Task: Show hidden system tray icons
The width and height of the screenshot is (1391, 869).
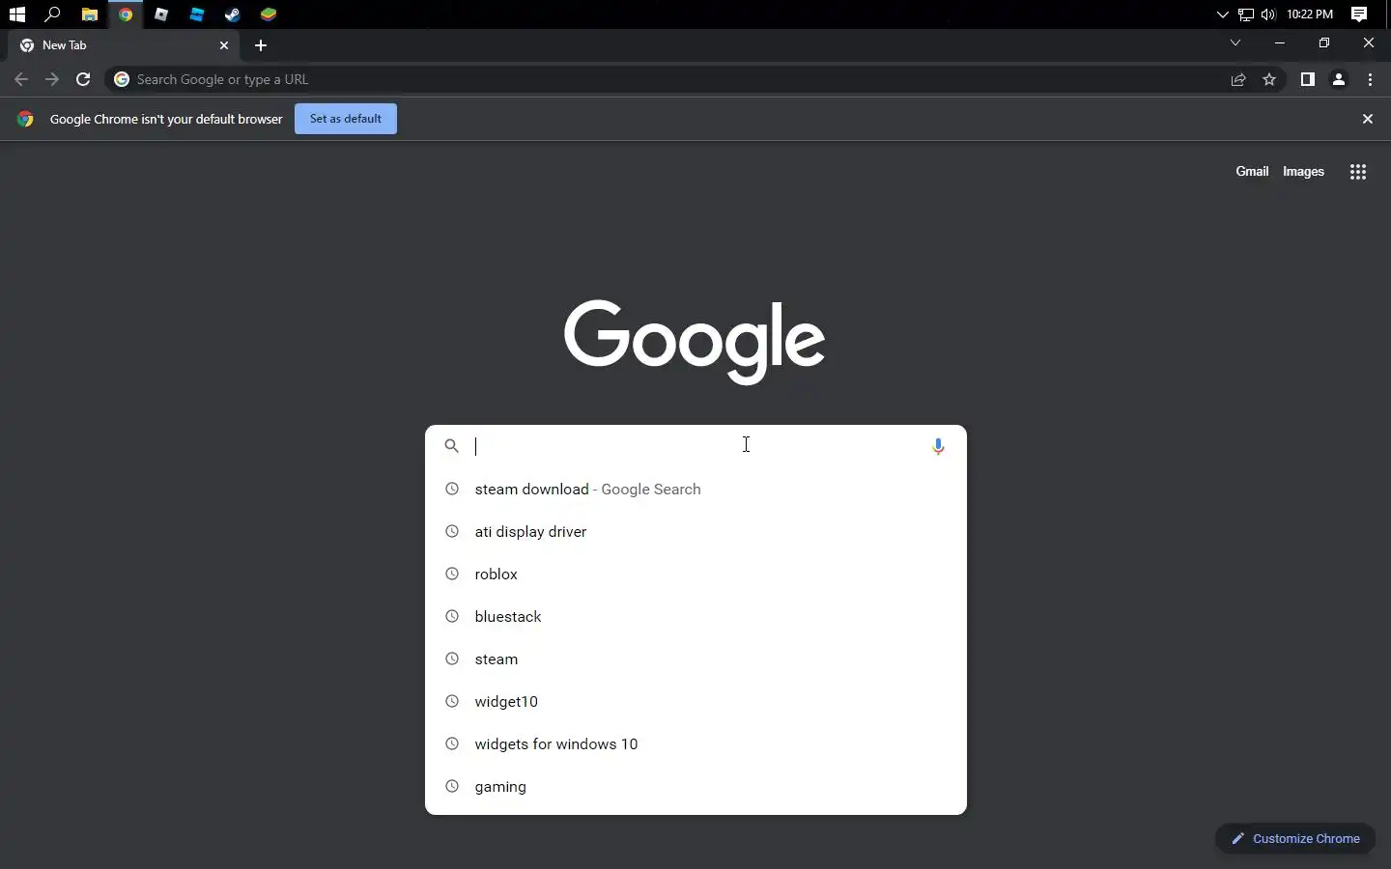Action: coord(1222,14)
